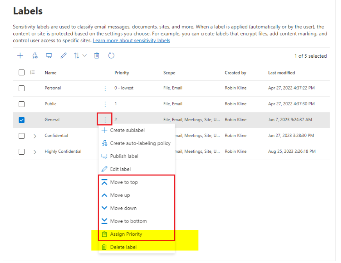Choose Create sublabel from context menu
Viewport: 341px width, 263px height.
137,130
